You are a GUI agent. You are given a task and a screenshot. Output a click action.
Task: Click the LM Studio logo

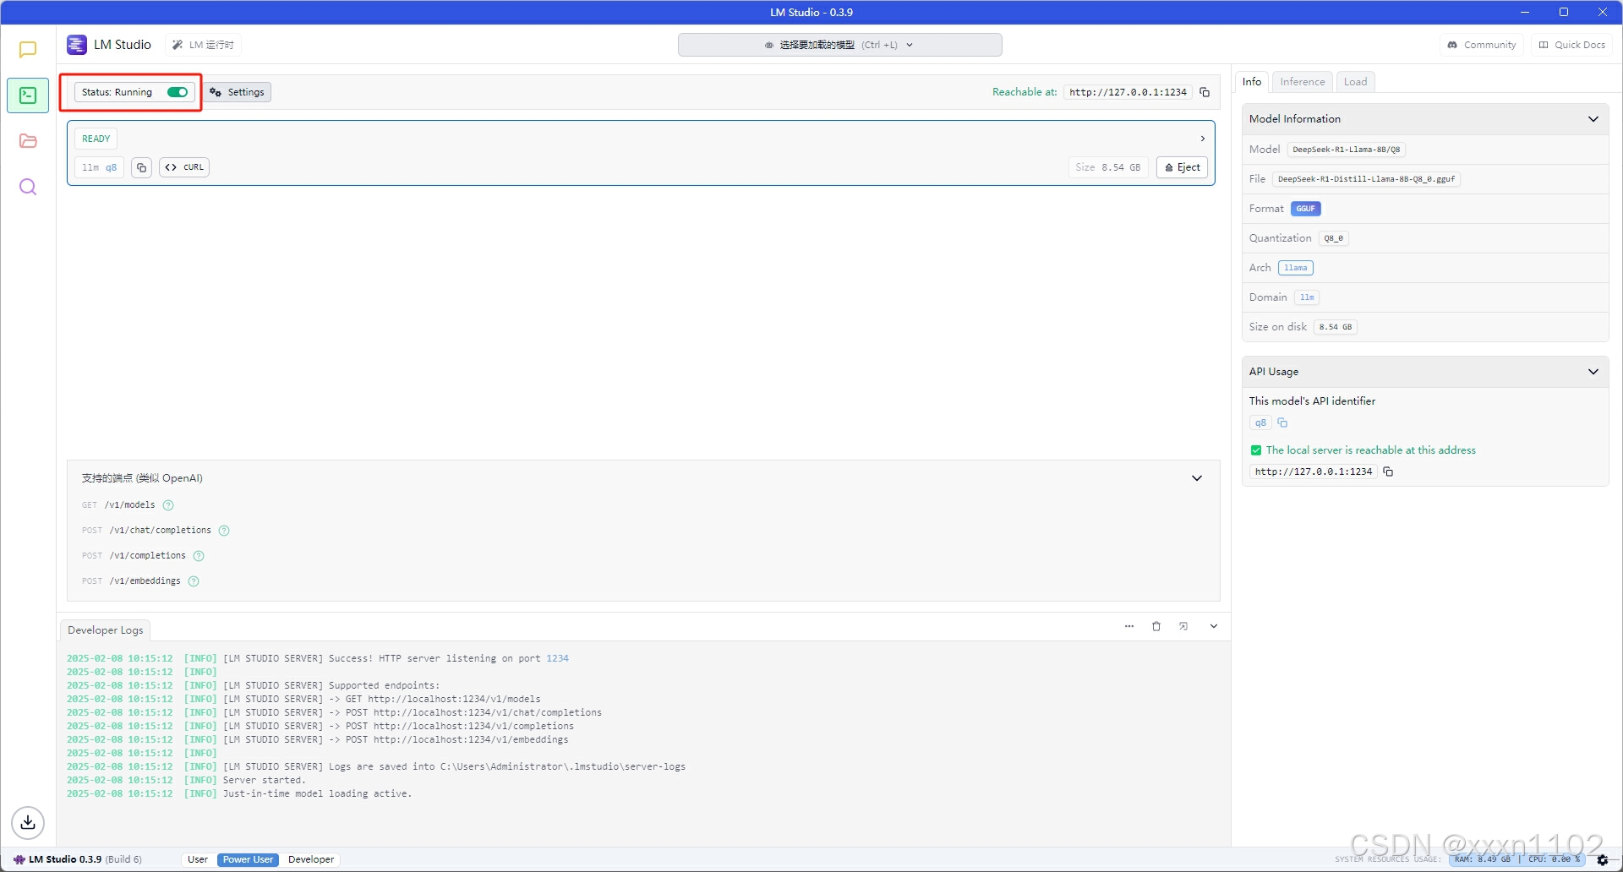click(77, 45)
